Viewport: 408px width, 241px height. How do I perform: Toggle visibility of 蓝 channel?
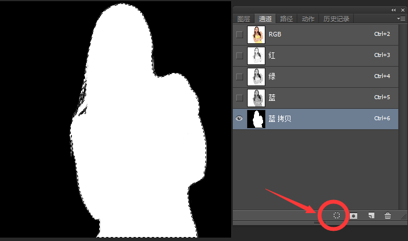(x=240, y=97)
